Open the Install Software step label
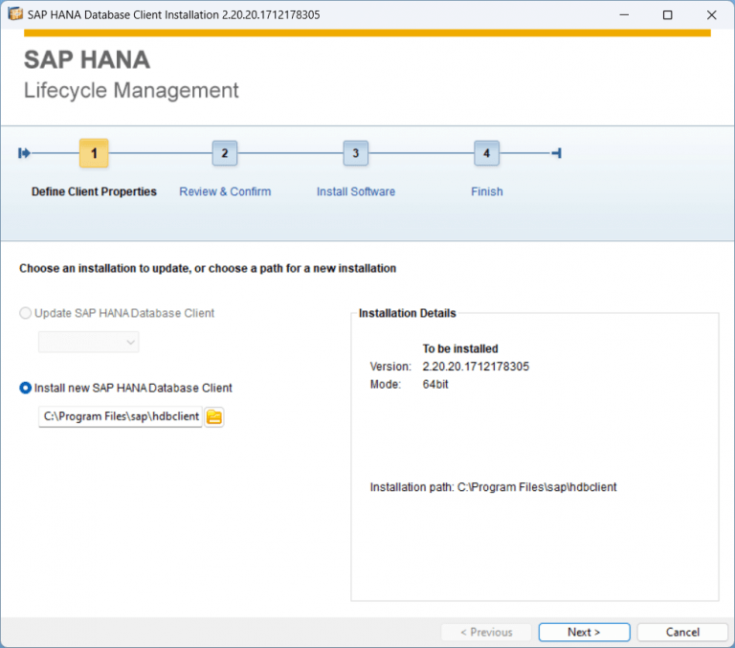 pos(355,191)
